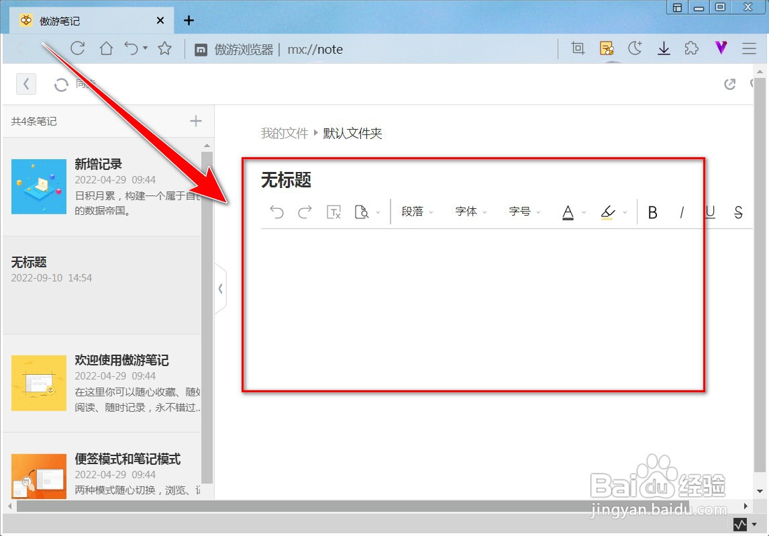Select the 傲游笔记 tab

92,21
